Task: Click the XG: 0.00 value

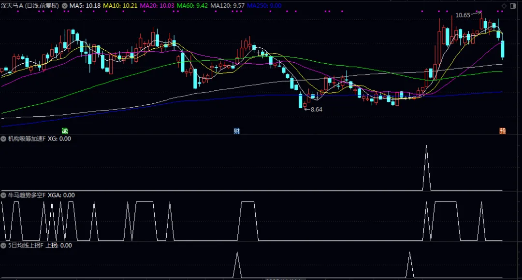Action: pos(59,139)
